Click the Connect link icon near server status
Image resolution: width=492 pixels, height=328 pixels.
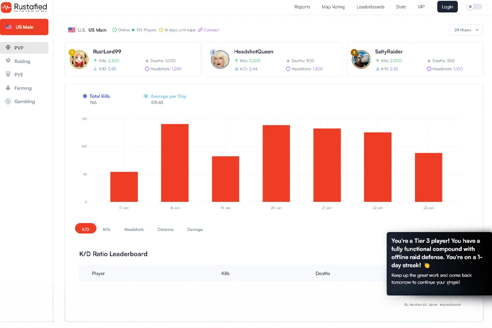[200, 30]
